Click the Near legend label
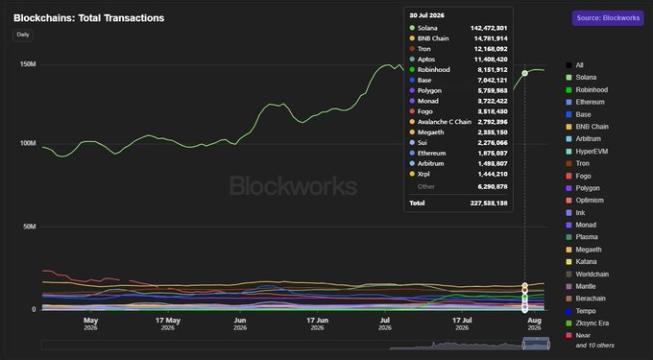The width and height of the screenshot is (653, 360). point(583,335)
